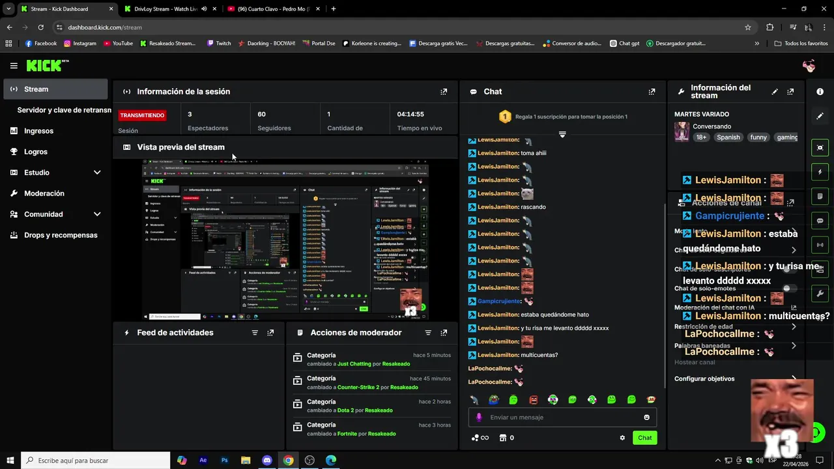Image resolution: width=834 pixels, height=469 pixels.
Task: Click the wrench icon in right toolbar
Action: coord(820,293)
